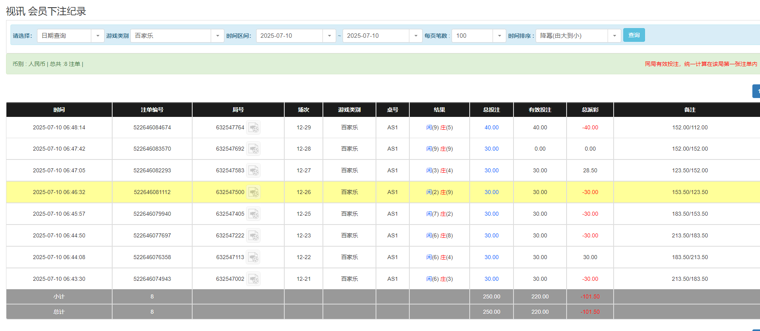760x331 pixels.
Task: Click replay icon beside round 632547583
Action: [253, 171]
